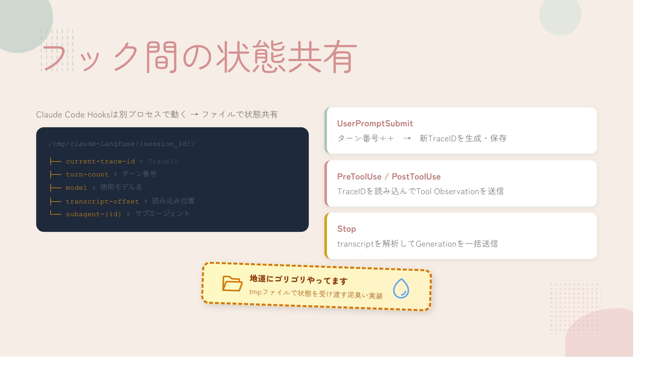Viewport: 650px width, 366px height.
Task: Select the PreToolUse / PostToolUse heading
Action: tap(389, 177)
